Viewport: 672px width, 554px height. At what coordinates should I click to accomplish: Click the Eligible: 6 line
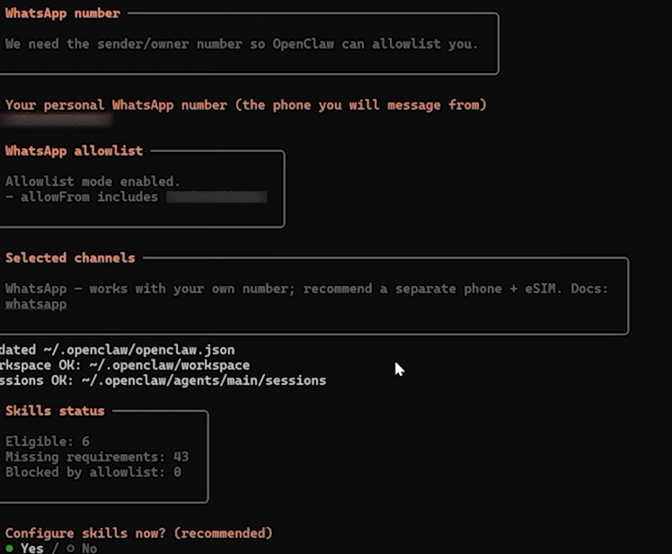click(48, 442)
